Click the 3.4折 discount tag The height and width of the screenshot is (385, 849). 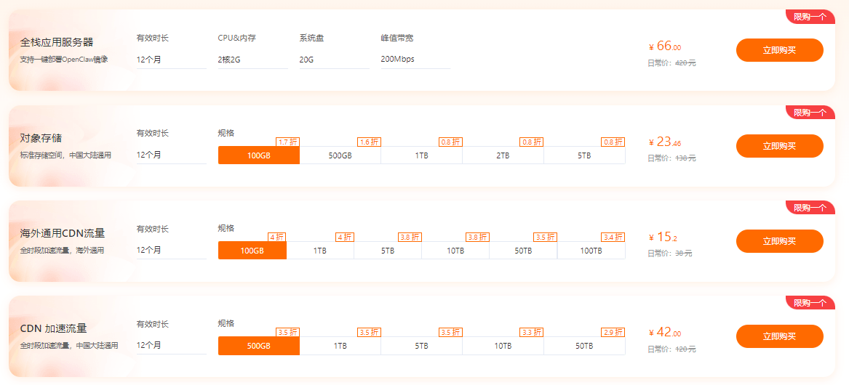click(613, 238)
